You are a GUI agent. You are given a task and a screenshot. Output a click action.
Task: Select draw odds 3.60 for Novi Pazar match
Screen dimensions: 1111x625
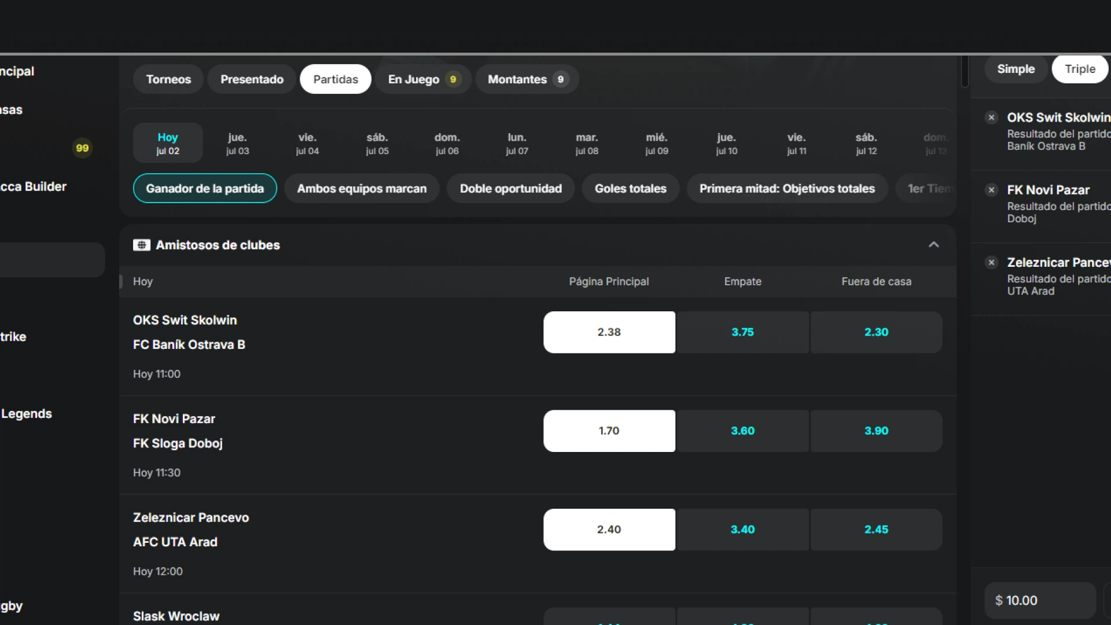coord(742,431)
